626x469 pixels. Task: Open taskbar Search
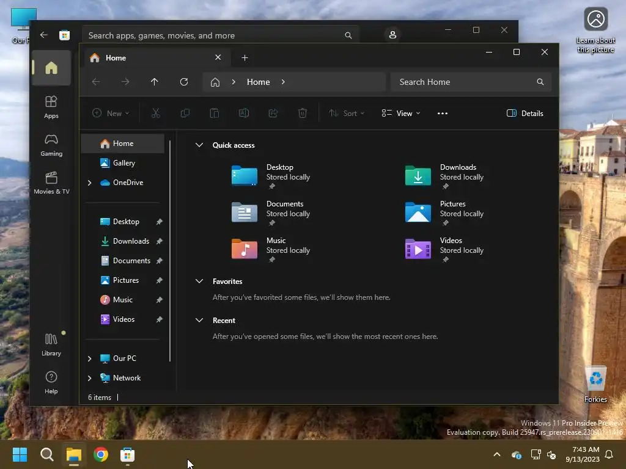pos(46,454)
